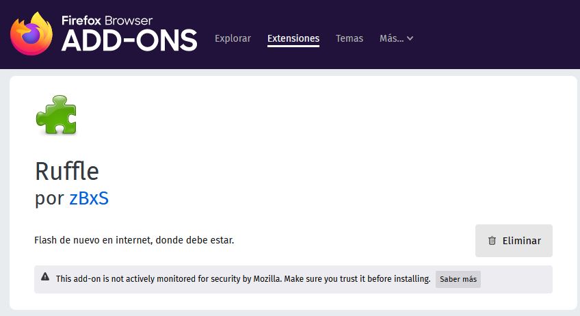Open the Más… menu
580x316 pixels.
[x=396, y=38]
